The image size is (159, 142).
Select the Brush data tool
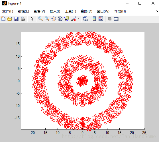click(x=74, y=19)
